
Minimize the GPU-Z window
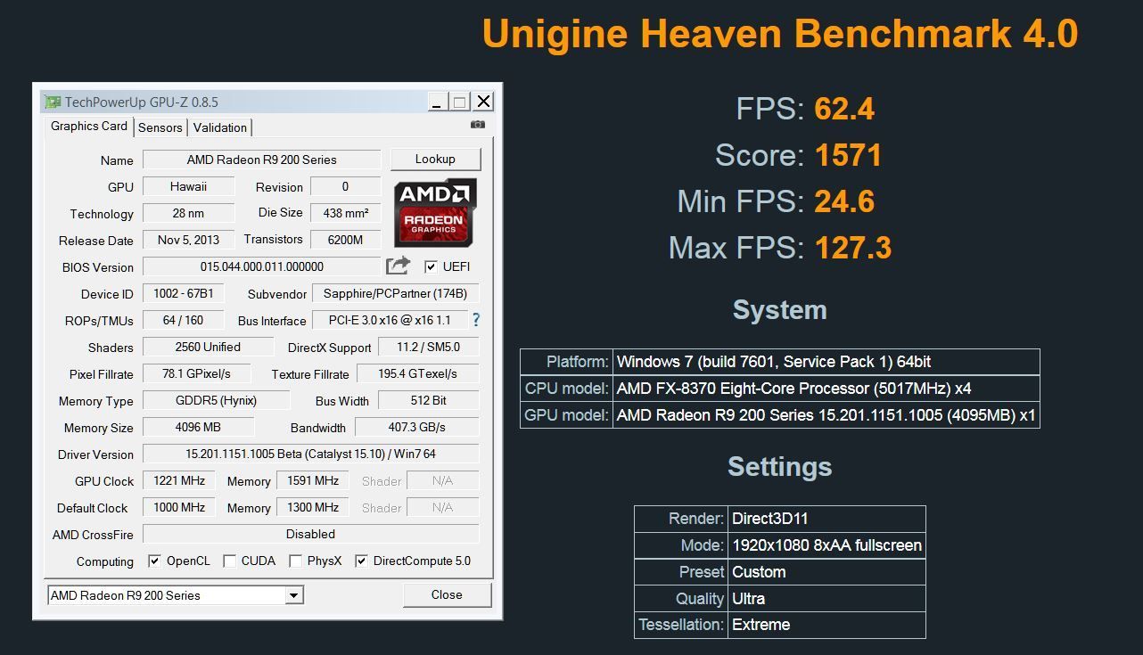click(x=436, y=102)
